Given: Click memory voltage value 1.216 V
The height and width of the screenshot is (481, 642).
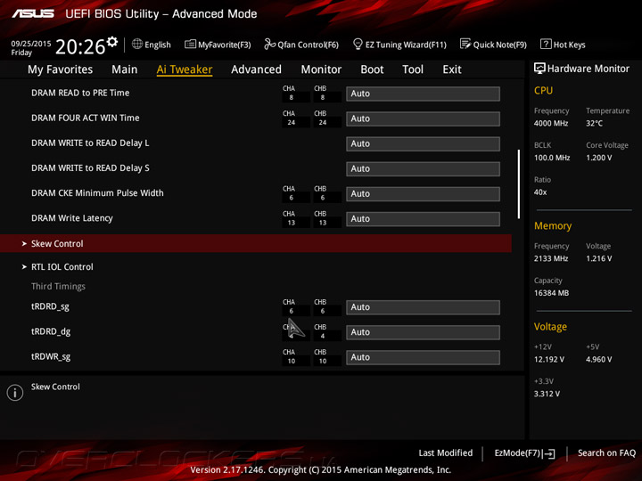Looking at the screenshot, I should tap(598, 258).
